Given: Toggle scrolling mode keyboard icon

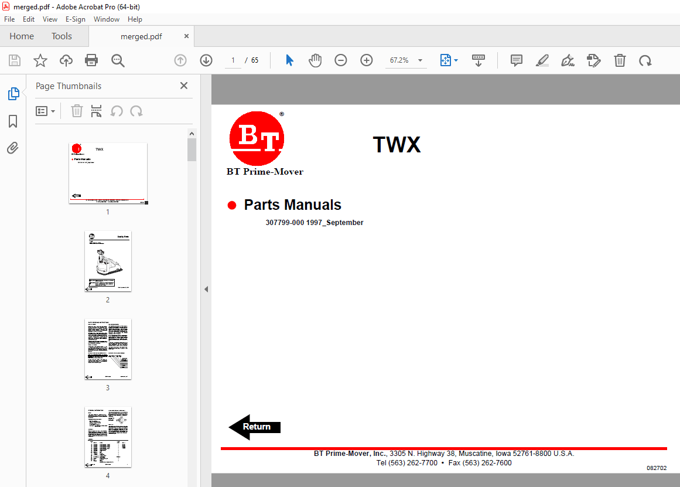Looking at the screenshot, I should [x=479, y=60].
